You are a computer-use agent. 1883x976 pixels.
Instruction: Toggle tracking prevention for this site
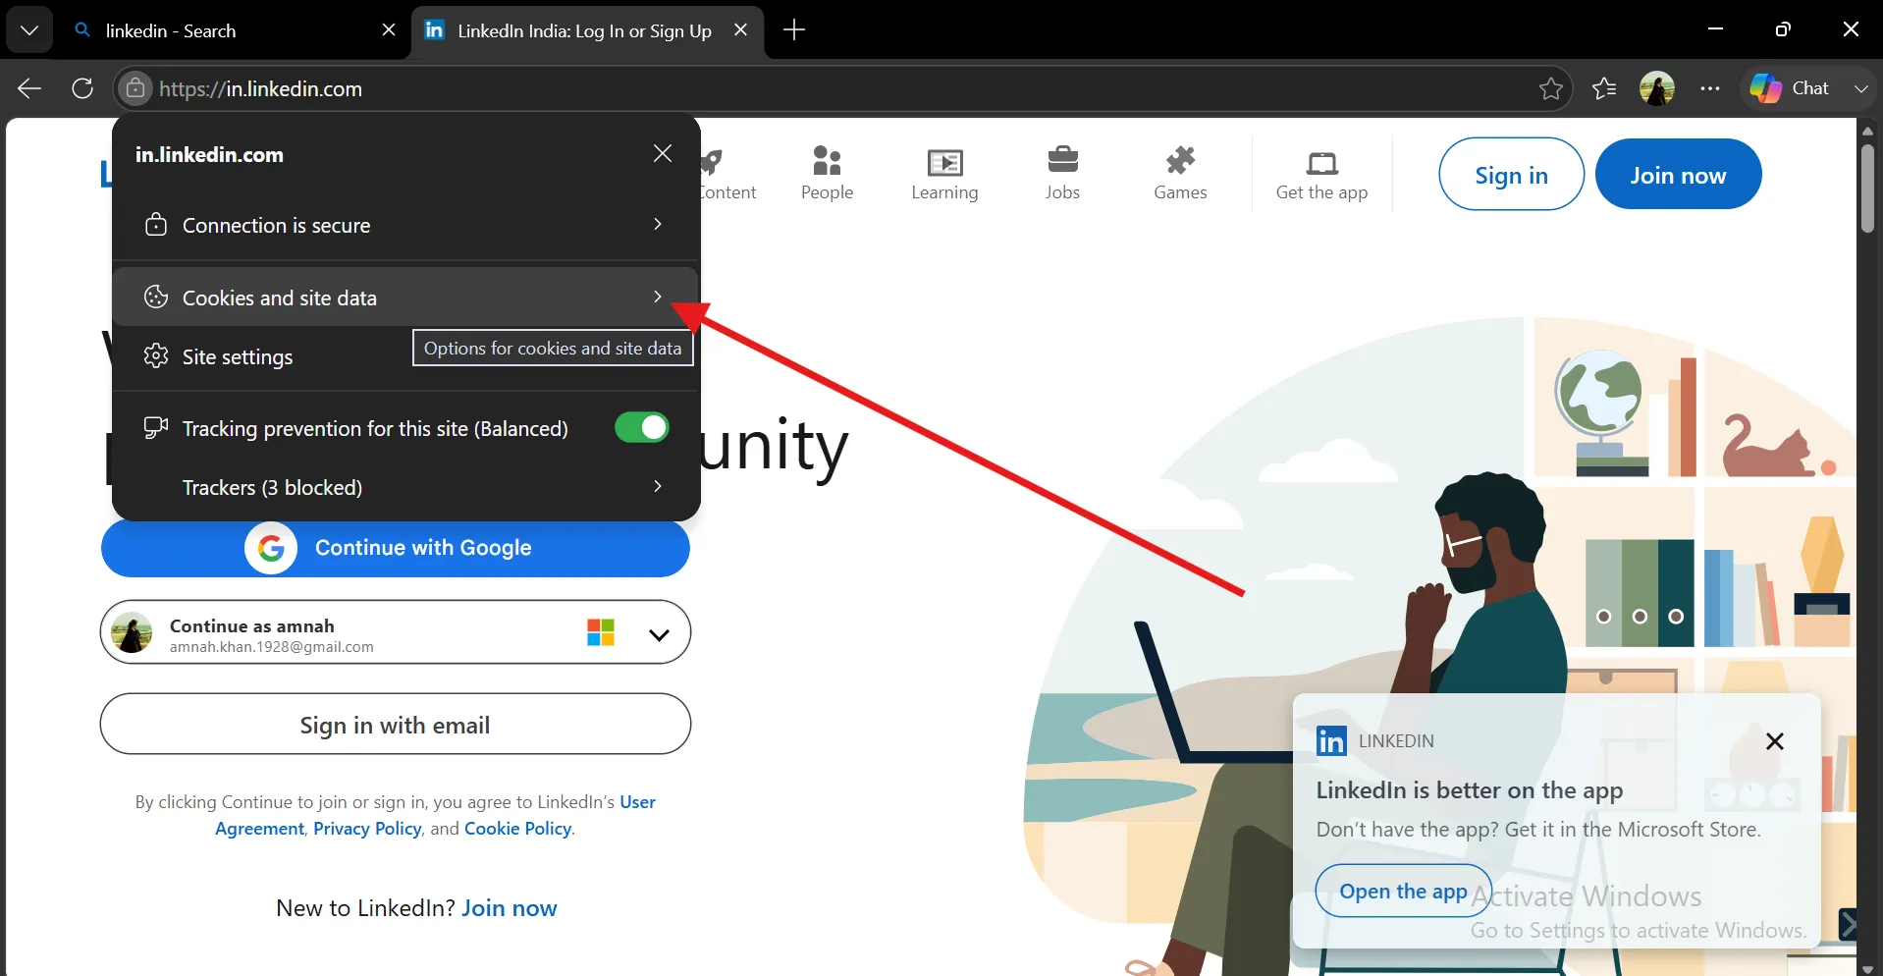(x=642, y=427)
